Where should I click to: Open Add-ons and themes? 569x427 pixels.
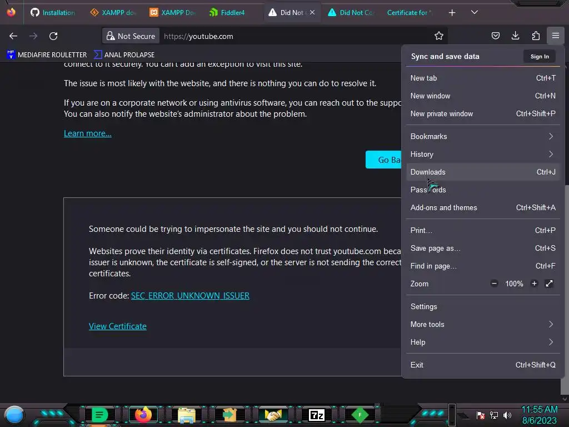(483, 208)
